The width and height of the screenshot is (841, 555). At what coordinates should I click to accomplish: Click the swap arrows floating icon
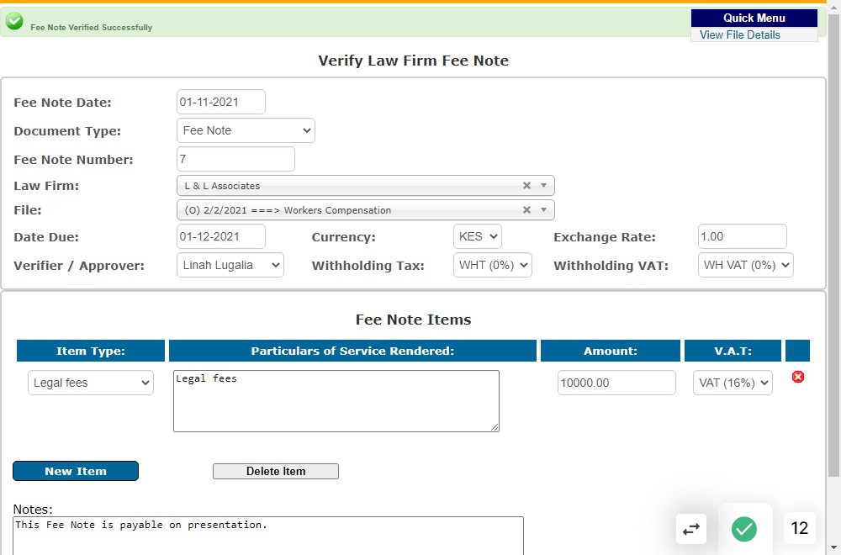[690, 529]
